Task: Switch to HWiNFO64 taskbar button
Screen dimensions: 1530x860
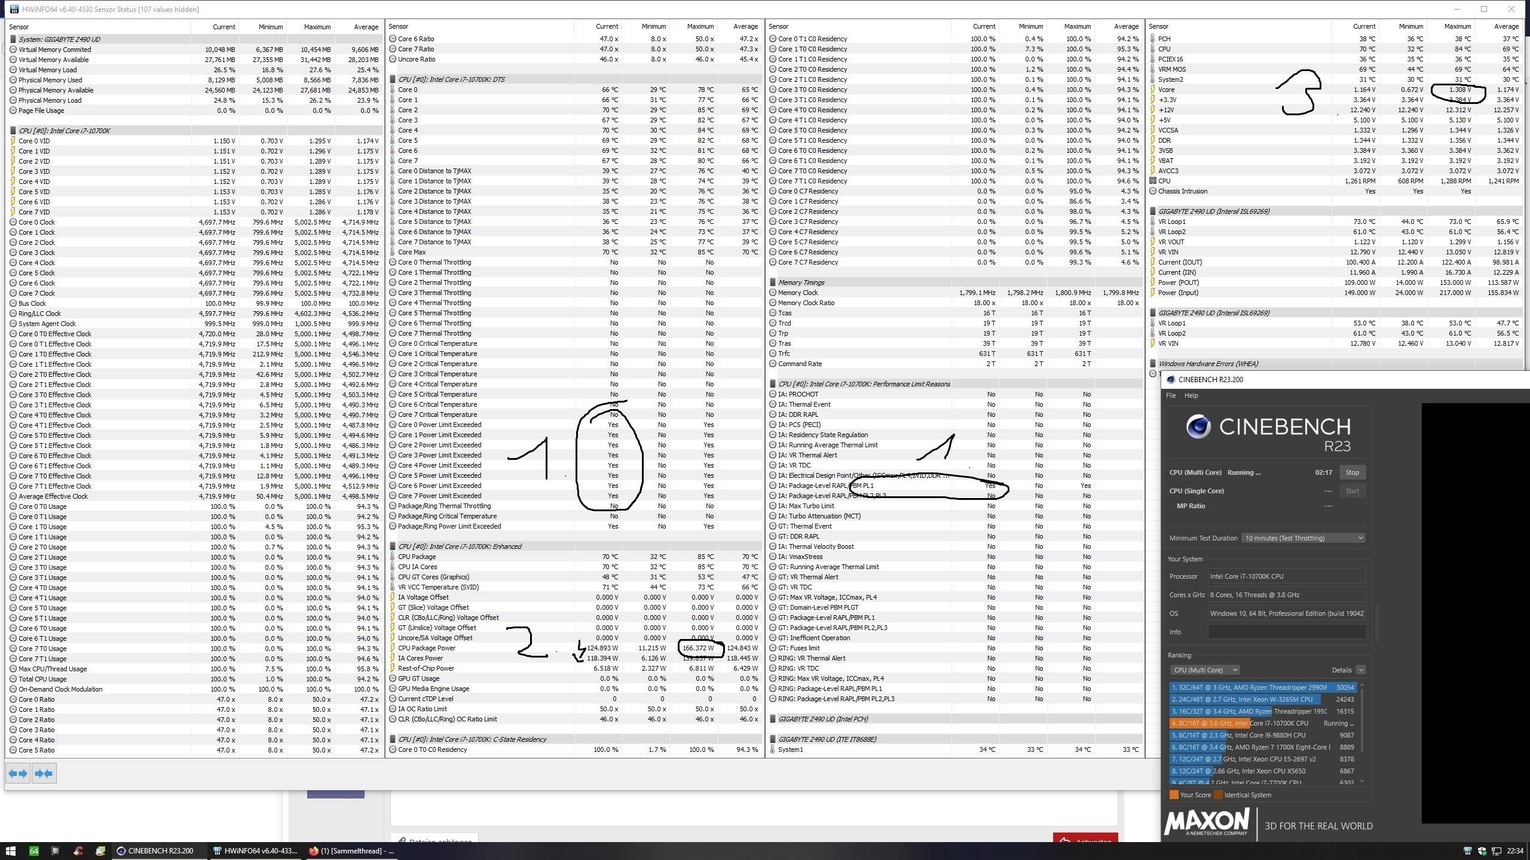Action: pyautogui.click(x=255, y=851)
